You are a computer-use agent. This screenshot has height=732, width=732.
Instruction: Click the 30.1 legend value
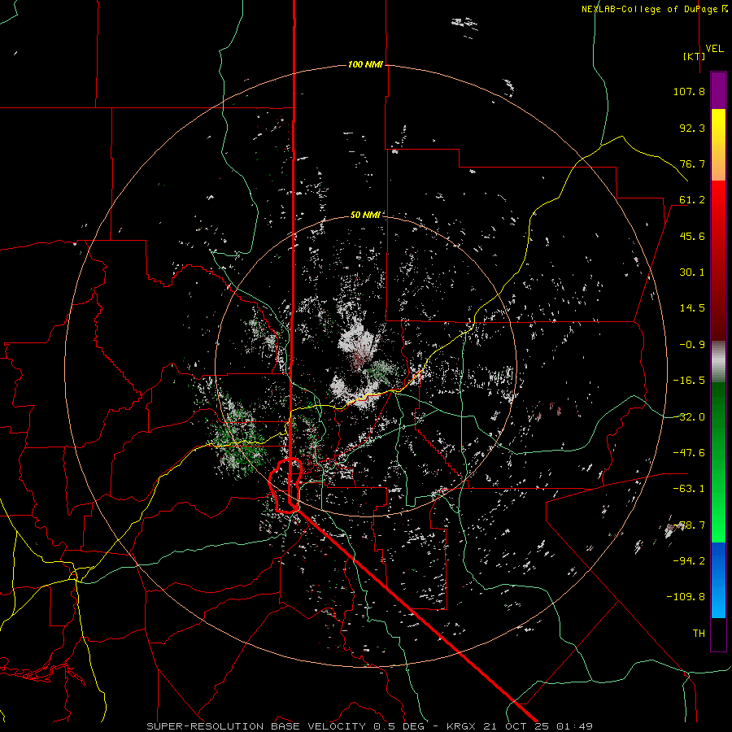coord(692,272)
